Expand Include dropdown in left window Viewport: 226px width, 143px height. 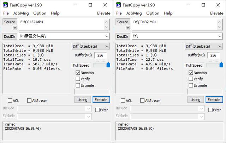[89, 108]
